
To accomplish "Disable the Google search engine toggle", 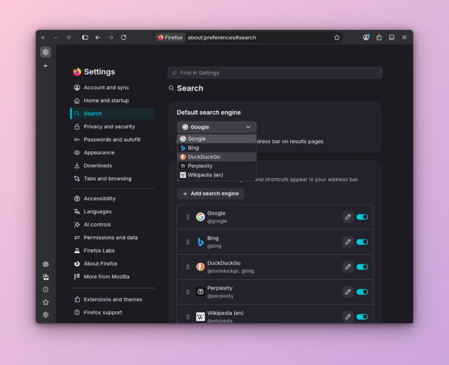I will click(362, 217).
